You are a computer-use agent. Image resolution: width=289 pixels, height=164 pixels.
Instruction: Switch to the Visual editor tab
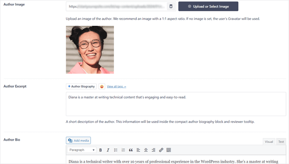269,142
